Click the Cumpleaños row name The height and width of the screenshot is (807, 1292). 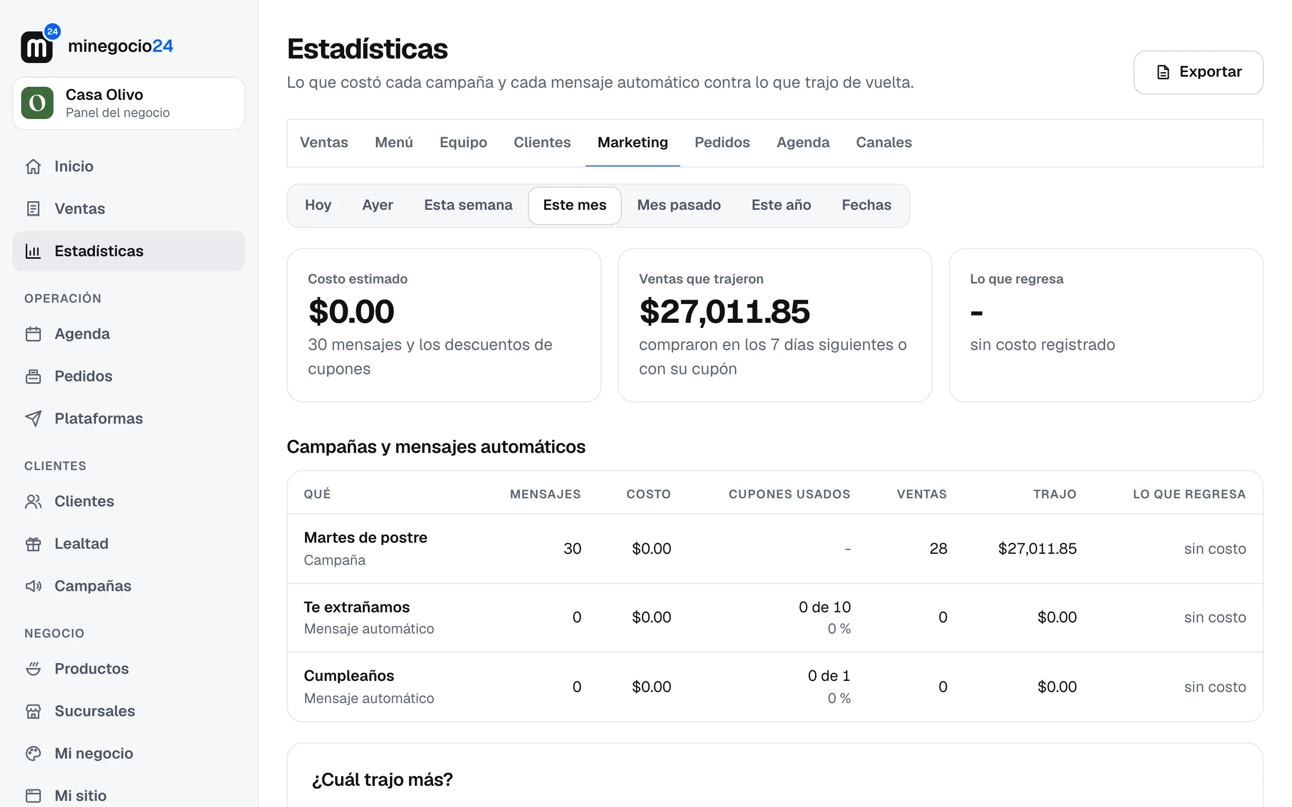tap(349, 676)
